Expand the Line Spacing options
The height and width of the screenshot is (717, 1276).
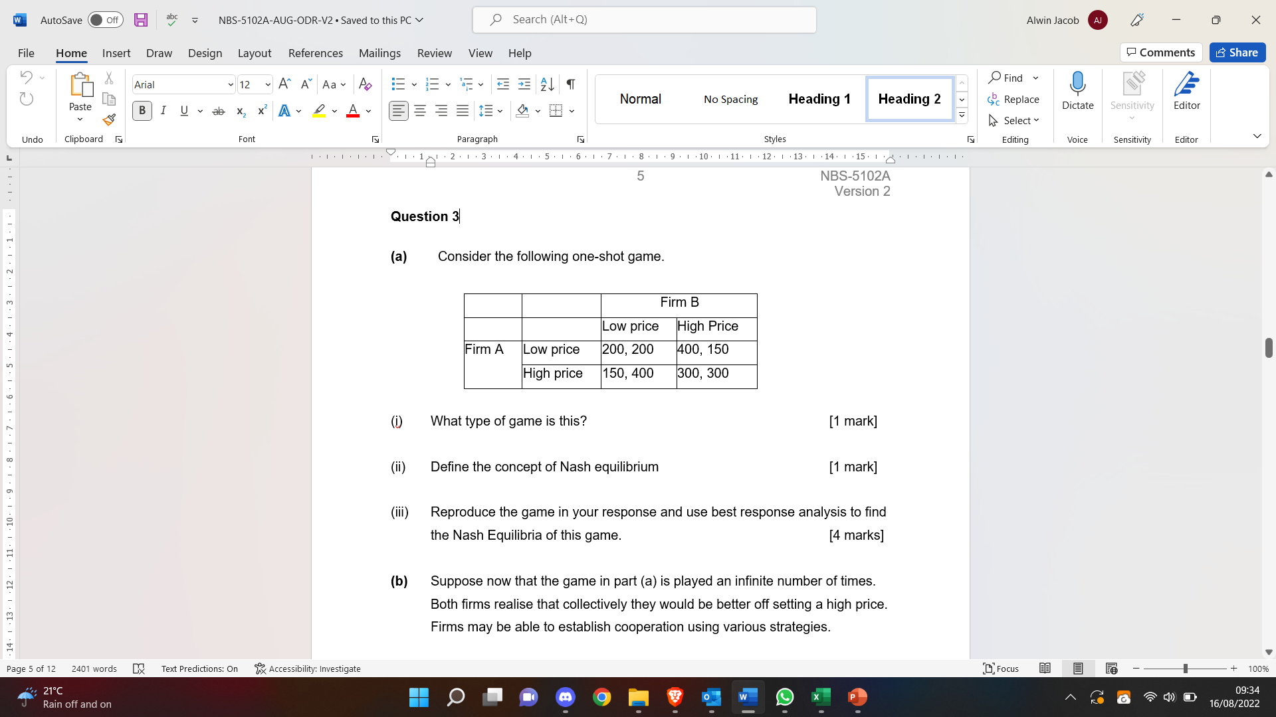[x=500, y=111]
